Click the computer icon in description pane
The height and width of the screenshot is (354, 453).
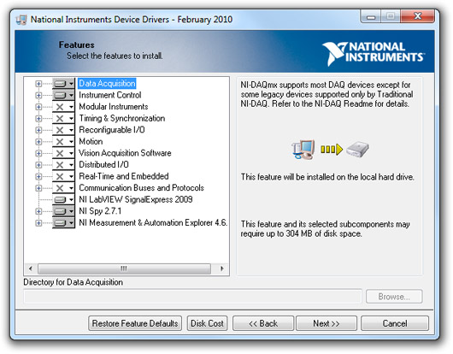pyautogui.click(x=303, y=150)
